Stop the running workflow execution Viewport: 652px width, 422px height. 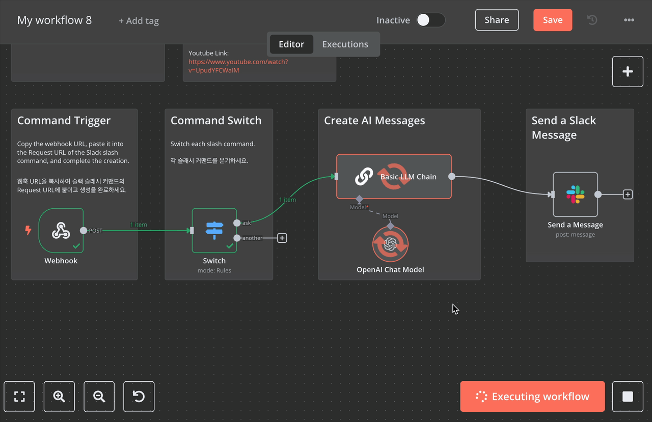628,397
